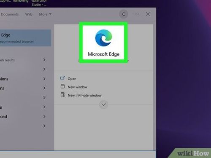Switch to the Documents search tab
The image size is (211, 158).
[x=10, y=14]
